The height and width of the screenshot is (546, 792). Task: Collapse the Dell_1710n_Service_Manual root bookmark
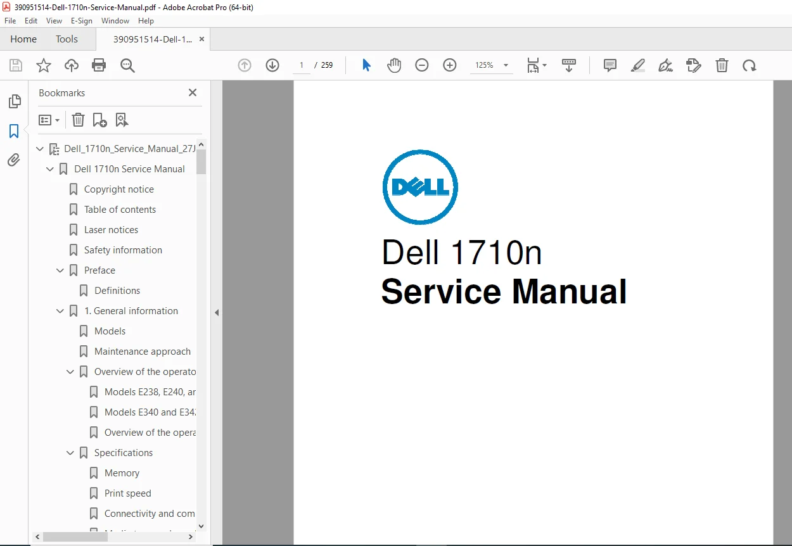tap(41, 149)
